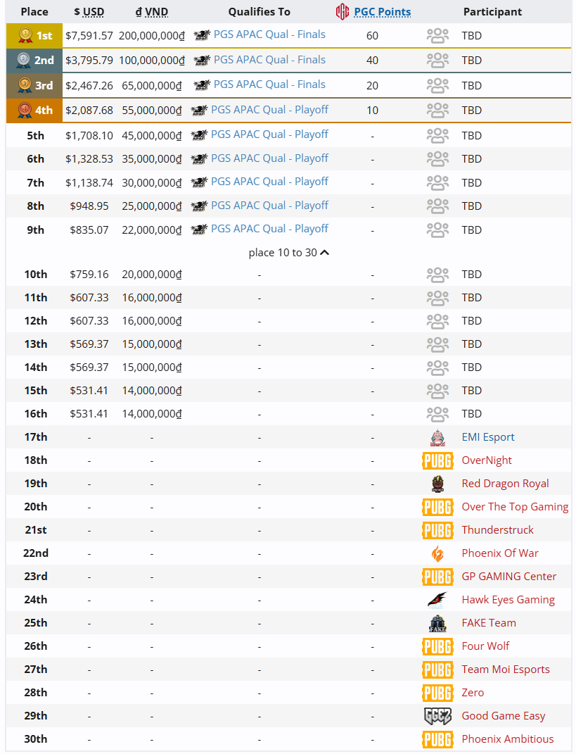Click TBD team placeholder icon in 16th row

pyautogui.click(x=437, y=414)
